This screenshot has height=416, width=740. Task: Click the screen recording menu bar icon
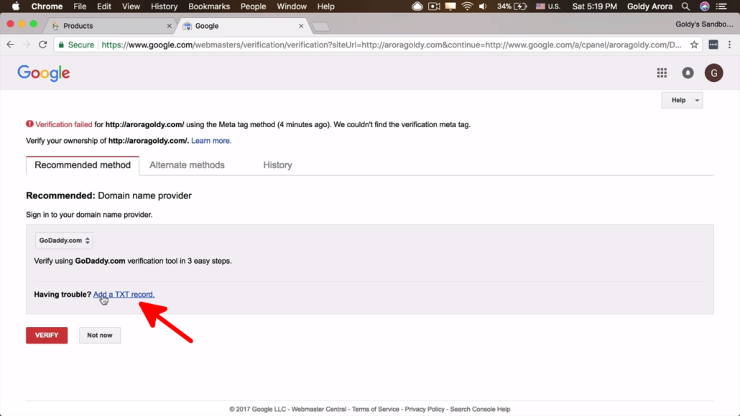[434, 6]
